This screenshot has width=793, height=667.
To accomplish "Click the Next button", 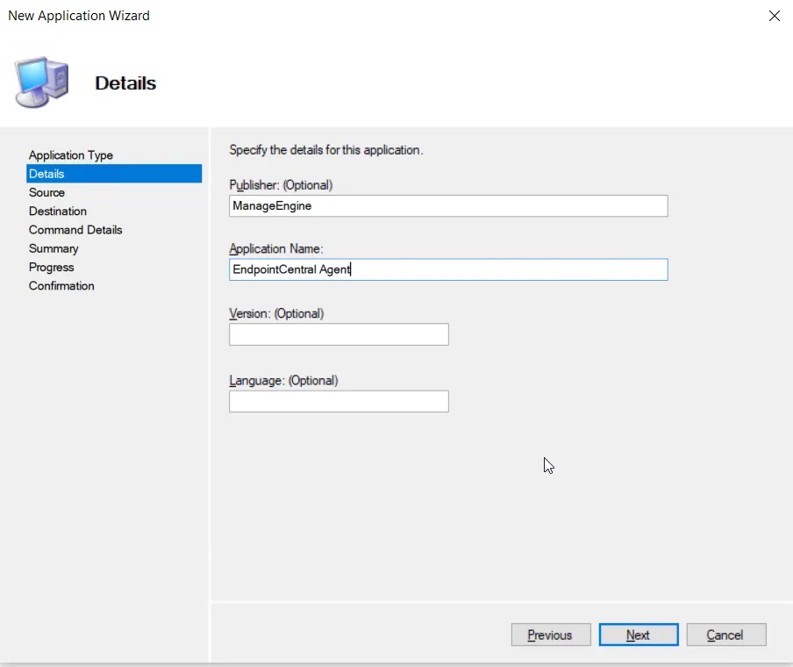I will [x=639, y=635].
